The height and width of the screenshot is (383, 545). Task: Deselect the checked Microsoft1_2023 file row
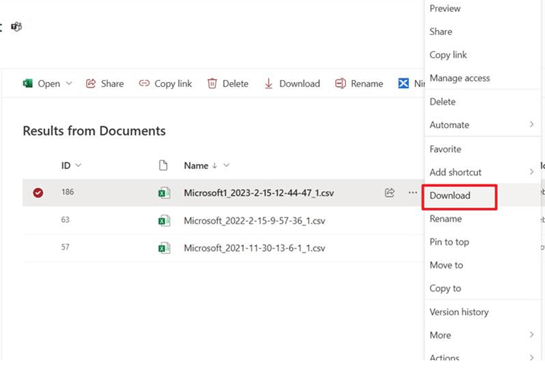[x=38, y=193]
